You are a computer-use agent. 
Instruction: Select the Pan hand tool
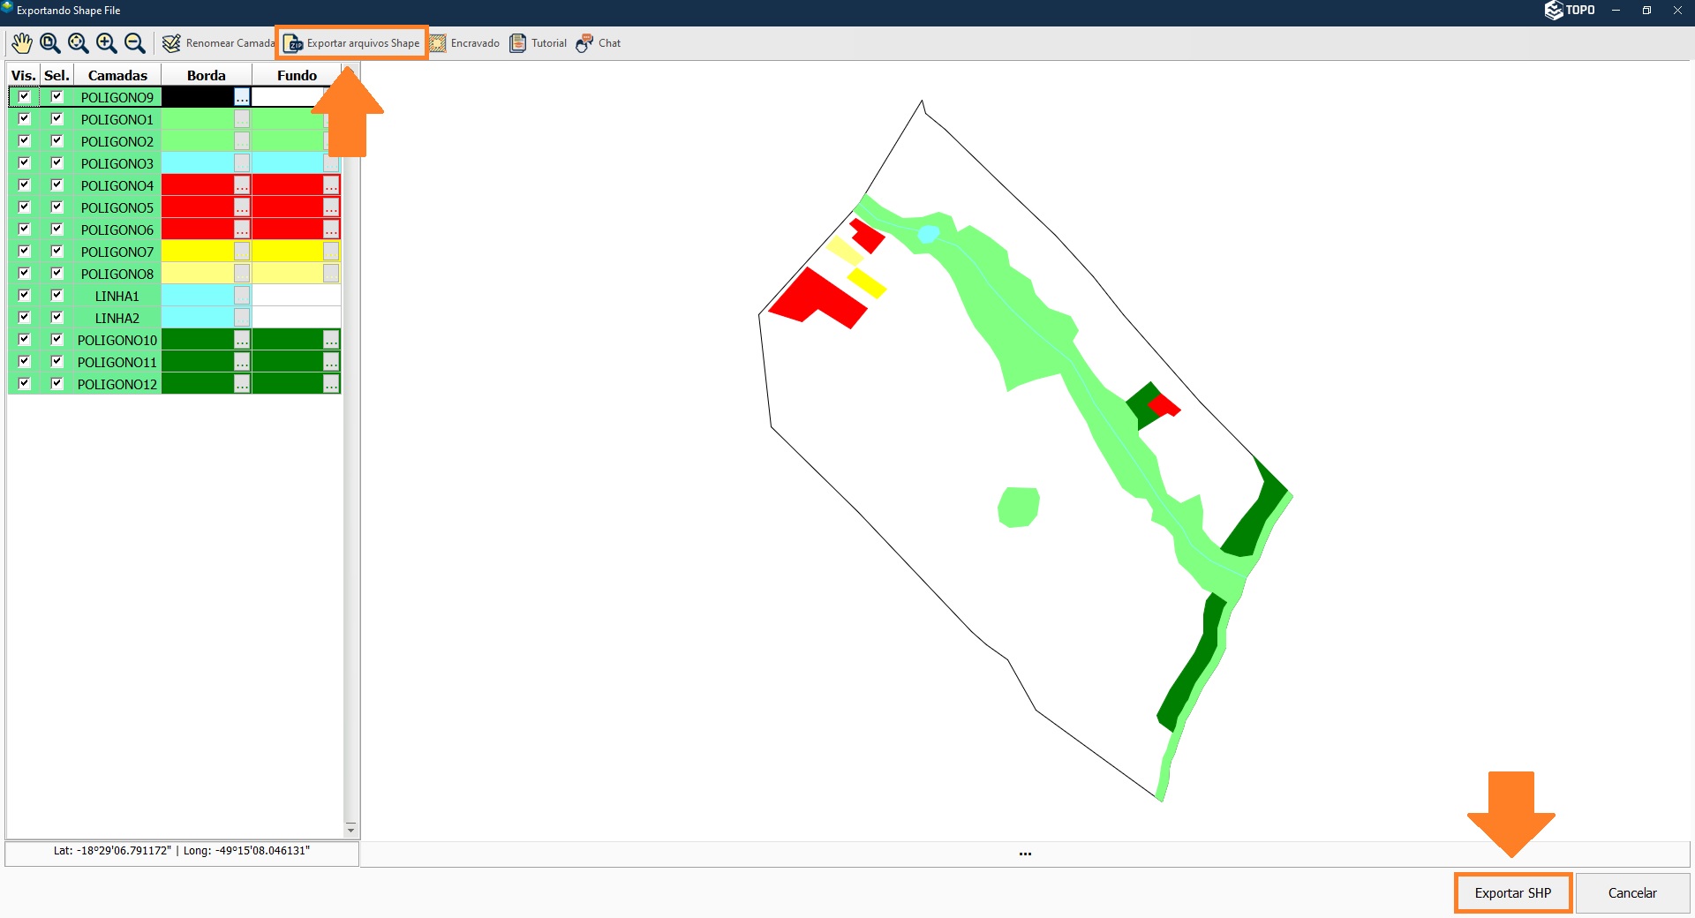21,43
